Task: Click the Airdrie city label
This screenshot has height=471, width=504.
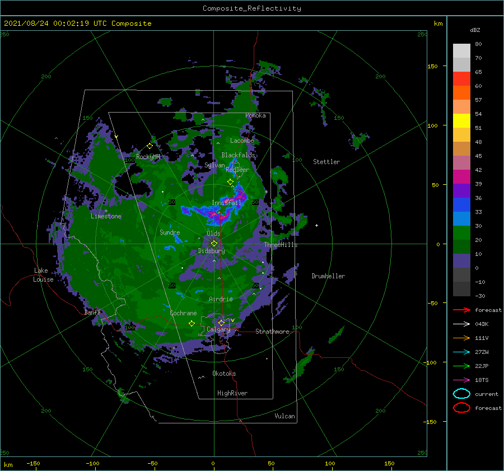Action: [221, 299]
